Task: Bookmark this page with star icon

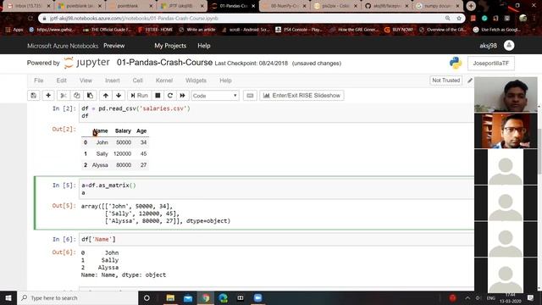Action: [459, 19]
